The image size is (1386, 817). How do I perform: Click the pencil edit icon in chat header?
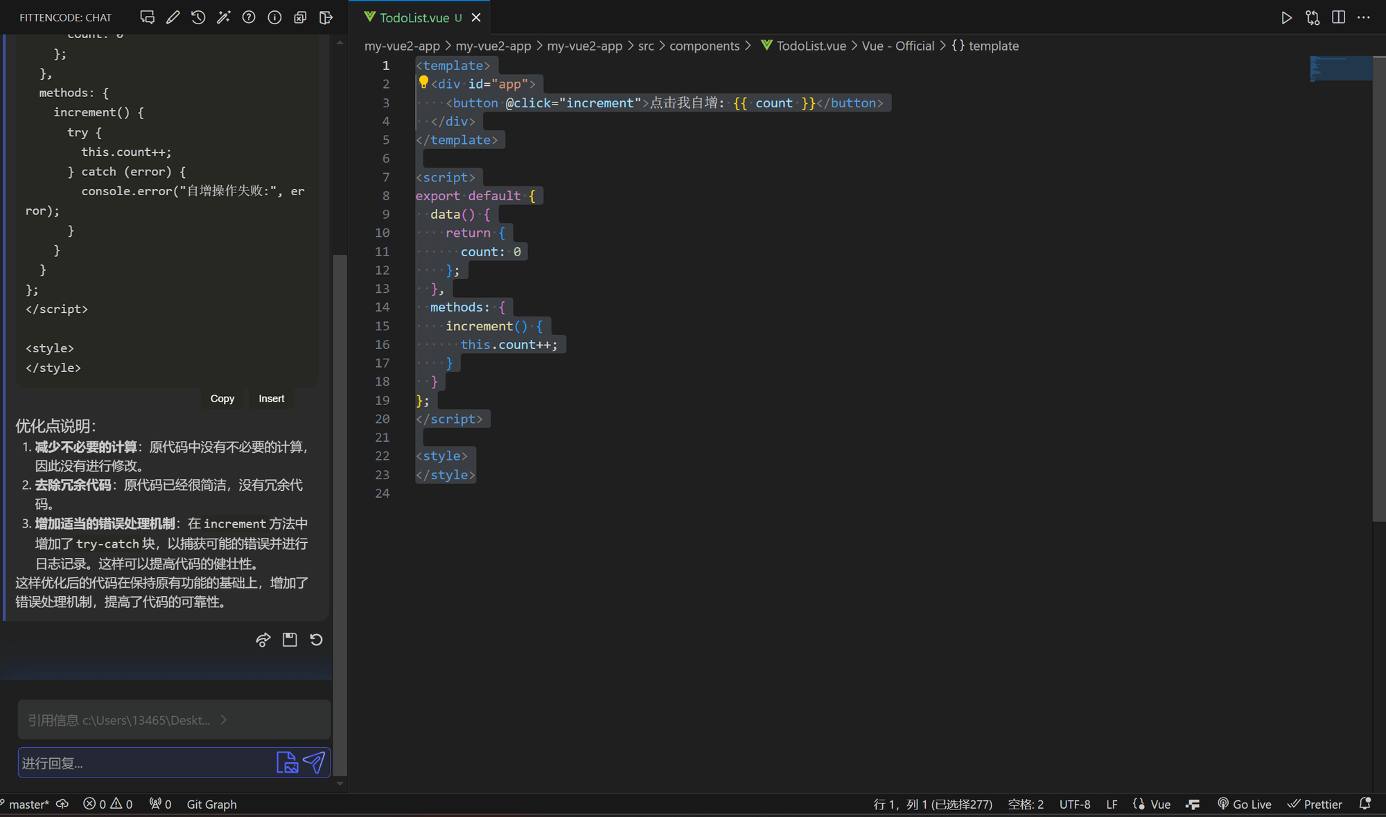pyautogui.click(x=173, y=17)
